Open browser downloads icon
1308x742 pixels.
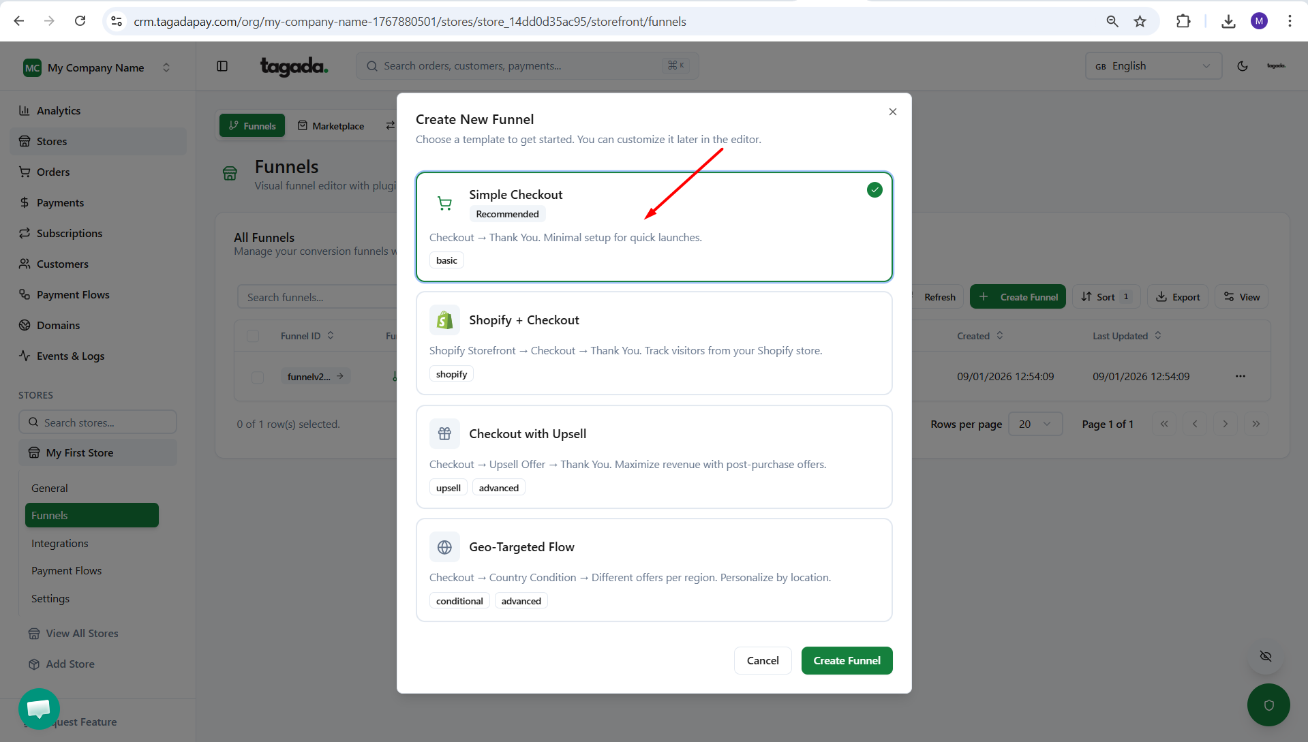pyautogui.click(x=1228, y=21)
